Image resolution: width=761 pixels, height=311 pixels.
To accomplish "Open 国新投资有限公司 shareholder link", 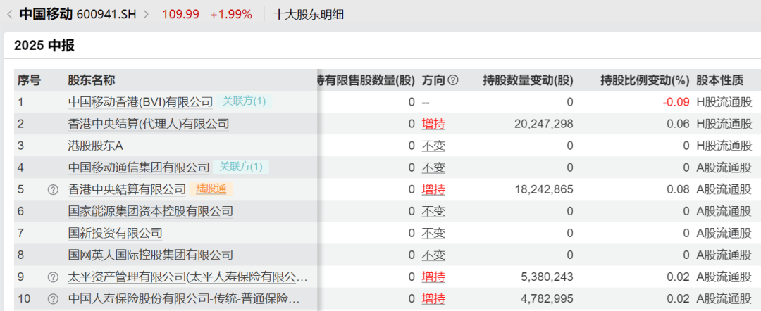I will (x=115, y=233).
